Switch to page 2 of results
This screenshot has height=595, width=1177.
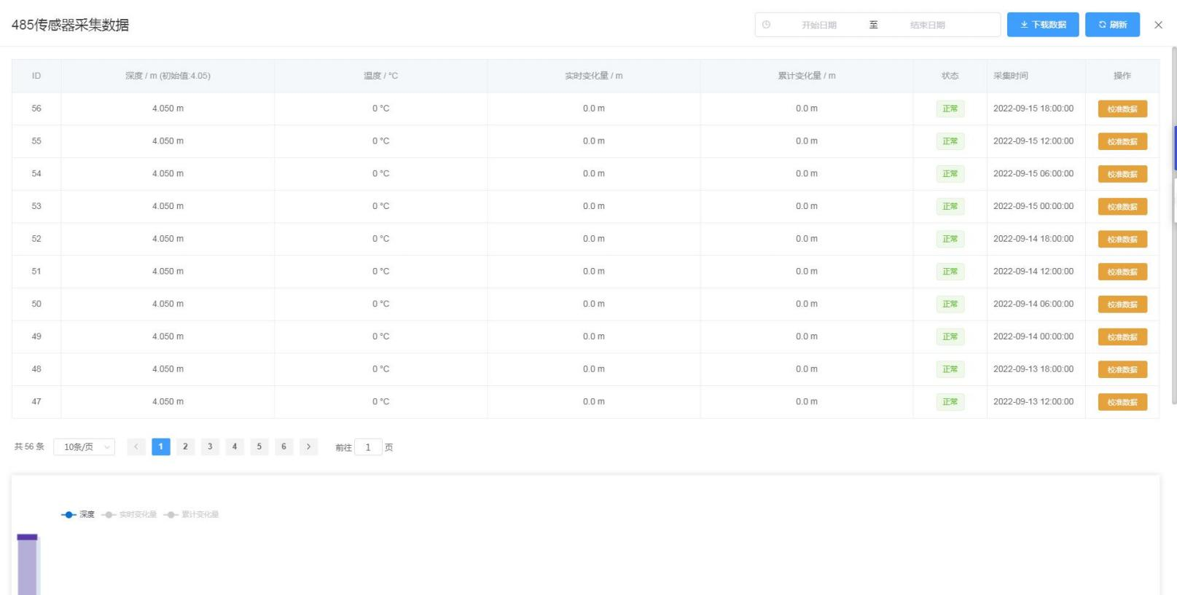(x=185, y=446)
